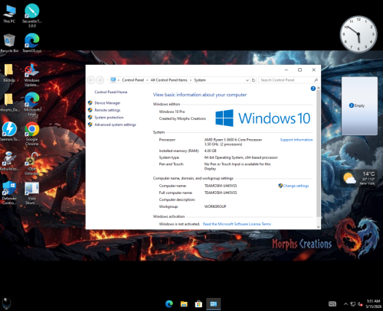Open the Google Chrome desktop shortcut
The height and width of the screenshot is (311, 383).
[x=32, y=134]
